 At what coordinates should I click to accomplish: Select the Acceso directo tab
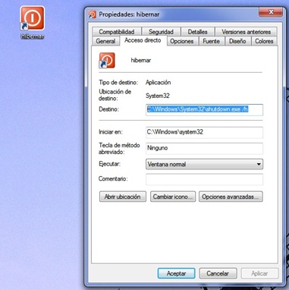143,40
